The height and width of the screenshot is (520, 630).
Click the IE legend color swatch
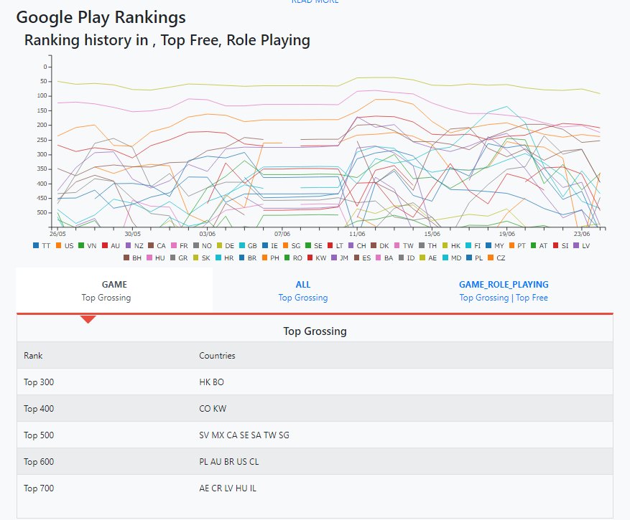[264, 245]
